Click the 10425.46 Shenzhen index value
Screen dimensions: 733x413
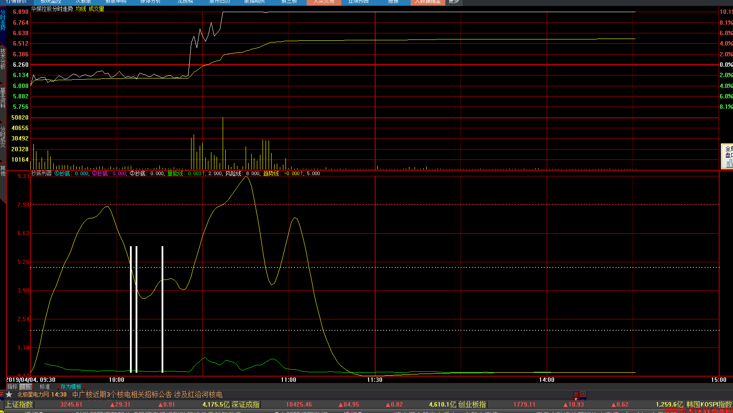299,404
